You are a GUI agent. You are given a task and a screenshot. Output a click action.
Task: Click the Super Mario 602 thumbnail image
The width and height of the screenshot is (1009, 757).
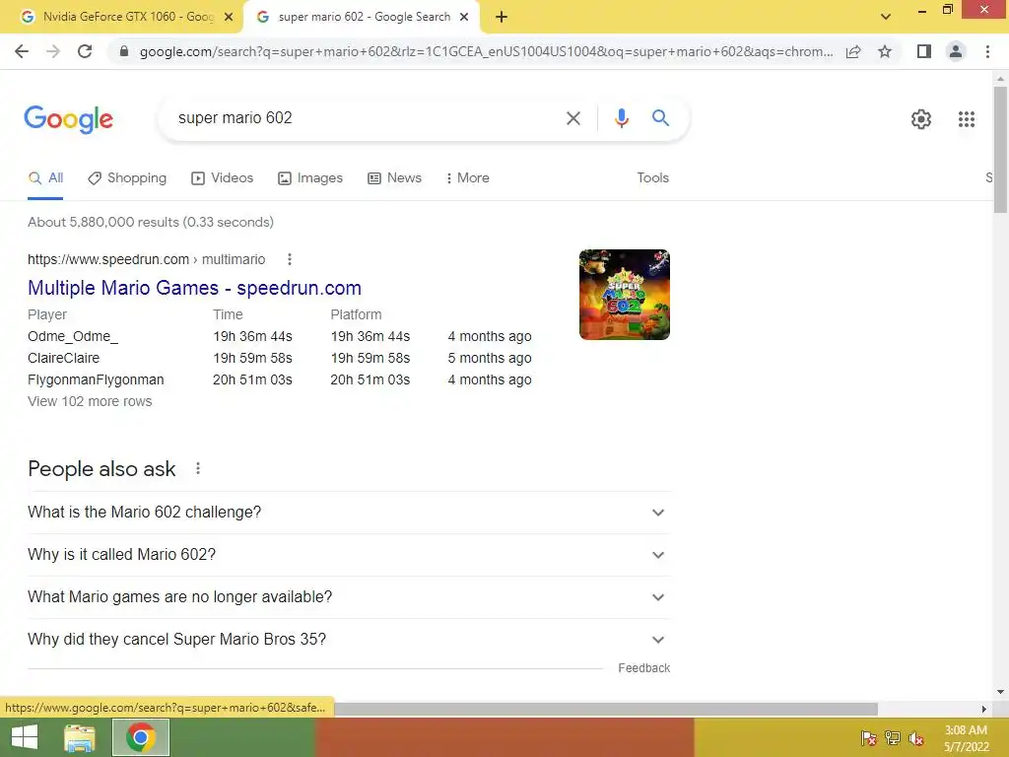624,295
